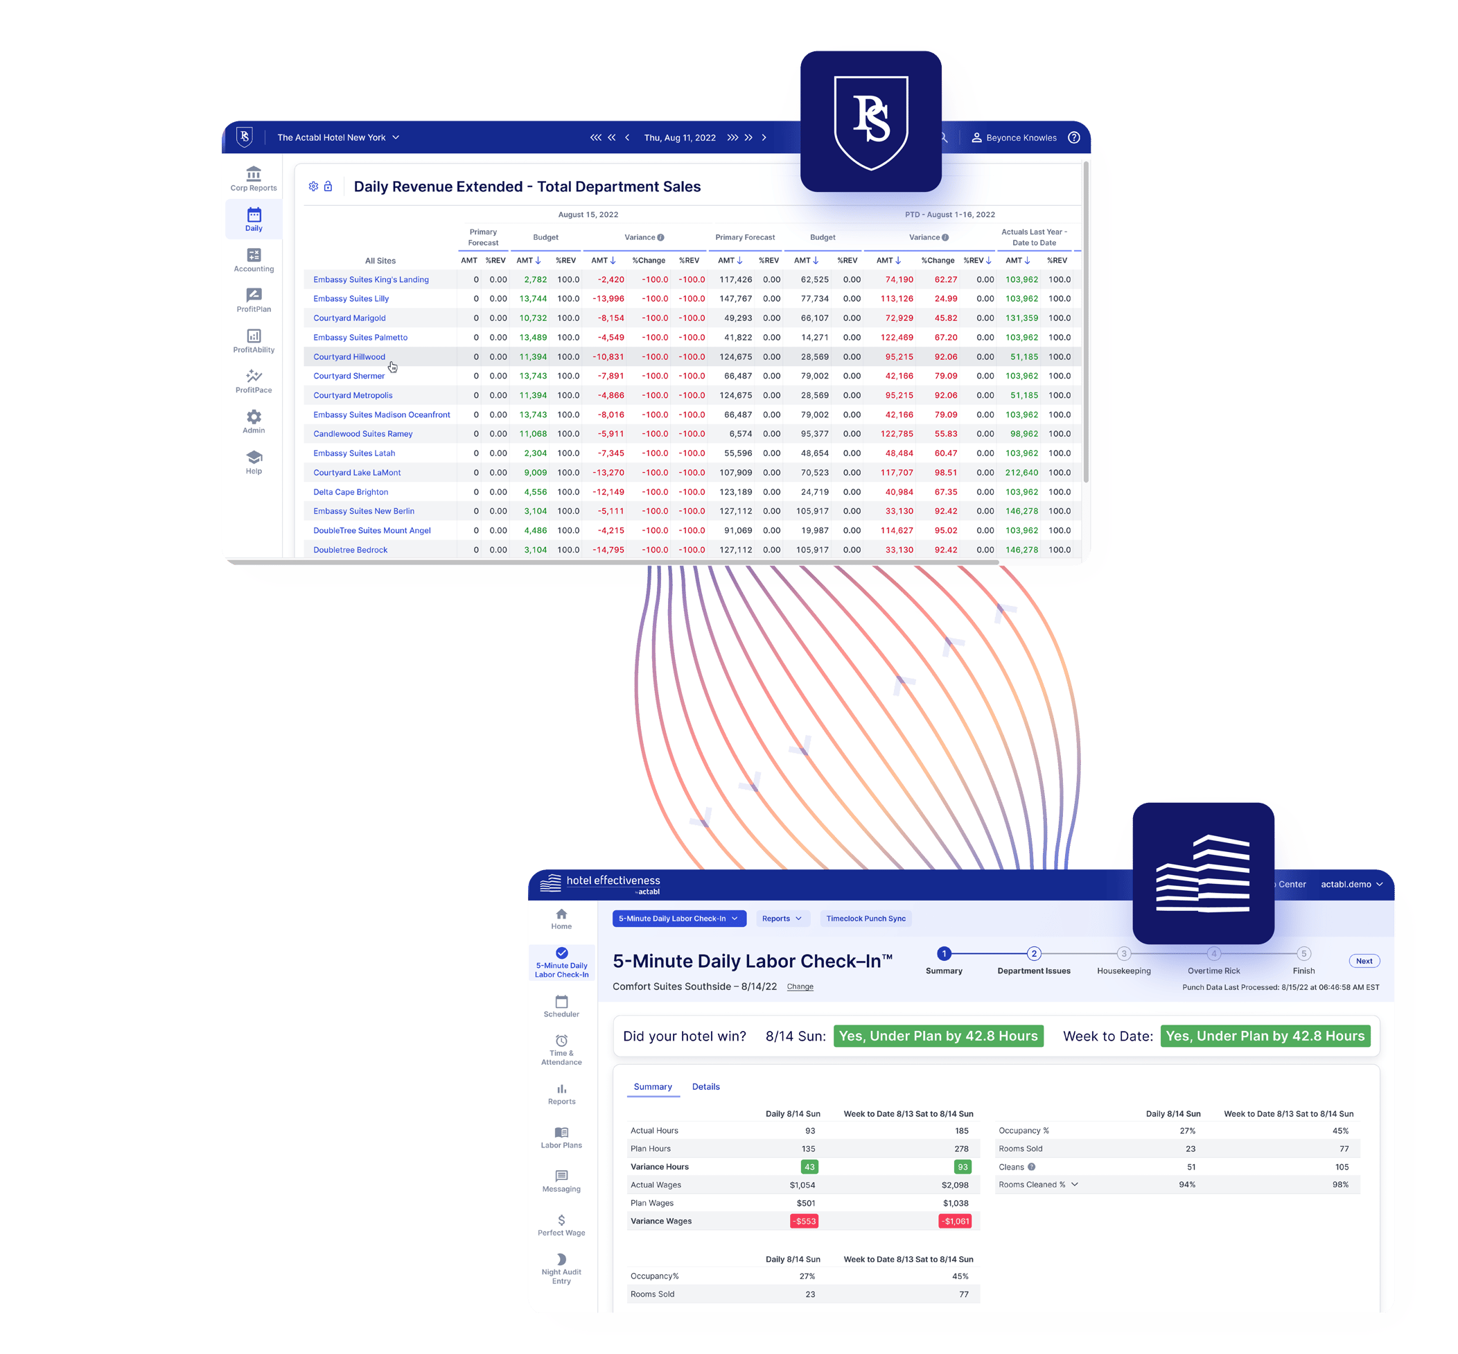Expand the Rooms Cleaned % chevron
The image size is (1458, 1354).
coord(1074,1184)
